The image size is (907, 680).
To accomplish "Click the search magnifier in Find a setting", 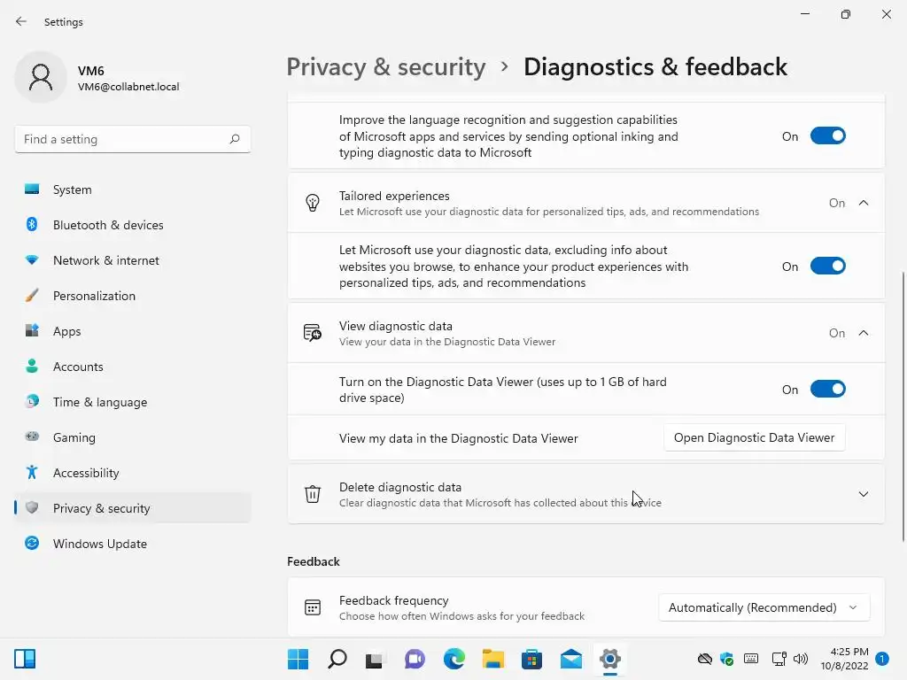I will pos(235,139).
